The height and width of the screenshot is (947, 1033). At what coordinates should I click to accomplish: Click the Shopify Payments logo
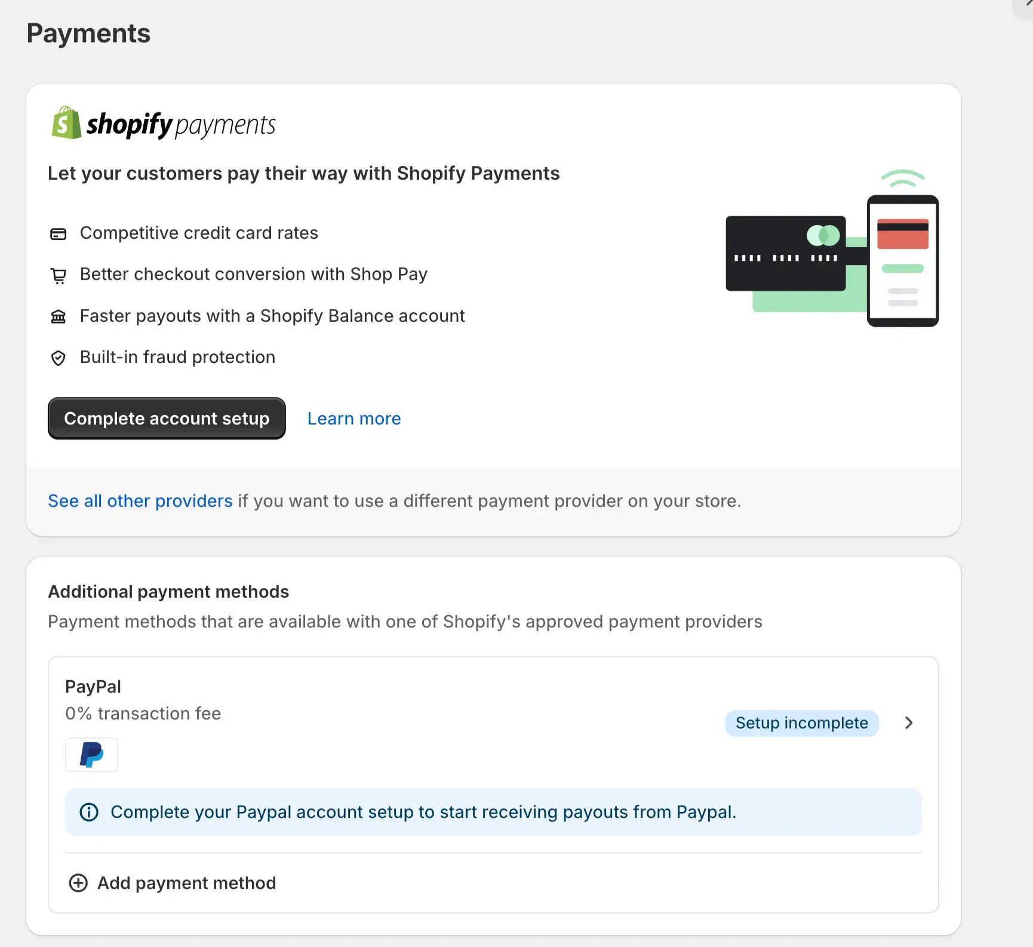click(x=164, y=124)
